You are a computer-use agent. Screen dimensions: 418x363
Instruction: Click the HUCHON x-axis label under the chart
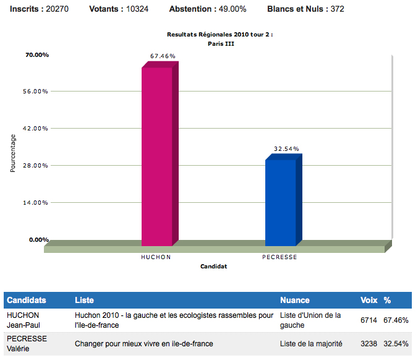coord(156,257)
